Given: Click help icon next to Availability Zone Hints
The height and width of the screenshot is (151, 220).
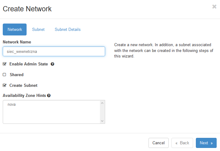Looking at the screenshot, I should (x=49, y=95).
